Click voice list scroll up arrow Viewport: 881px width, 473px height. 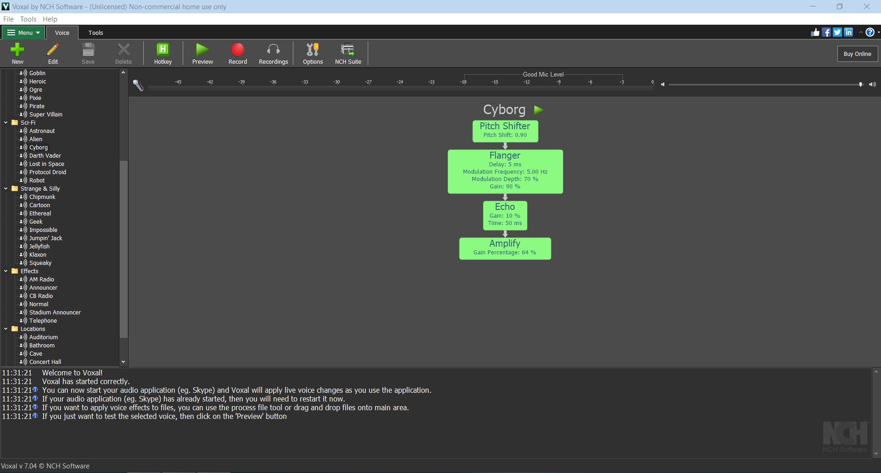[x=123, y=72]
